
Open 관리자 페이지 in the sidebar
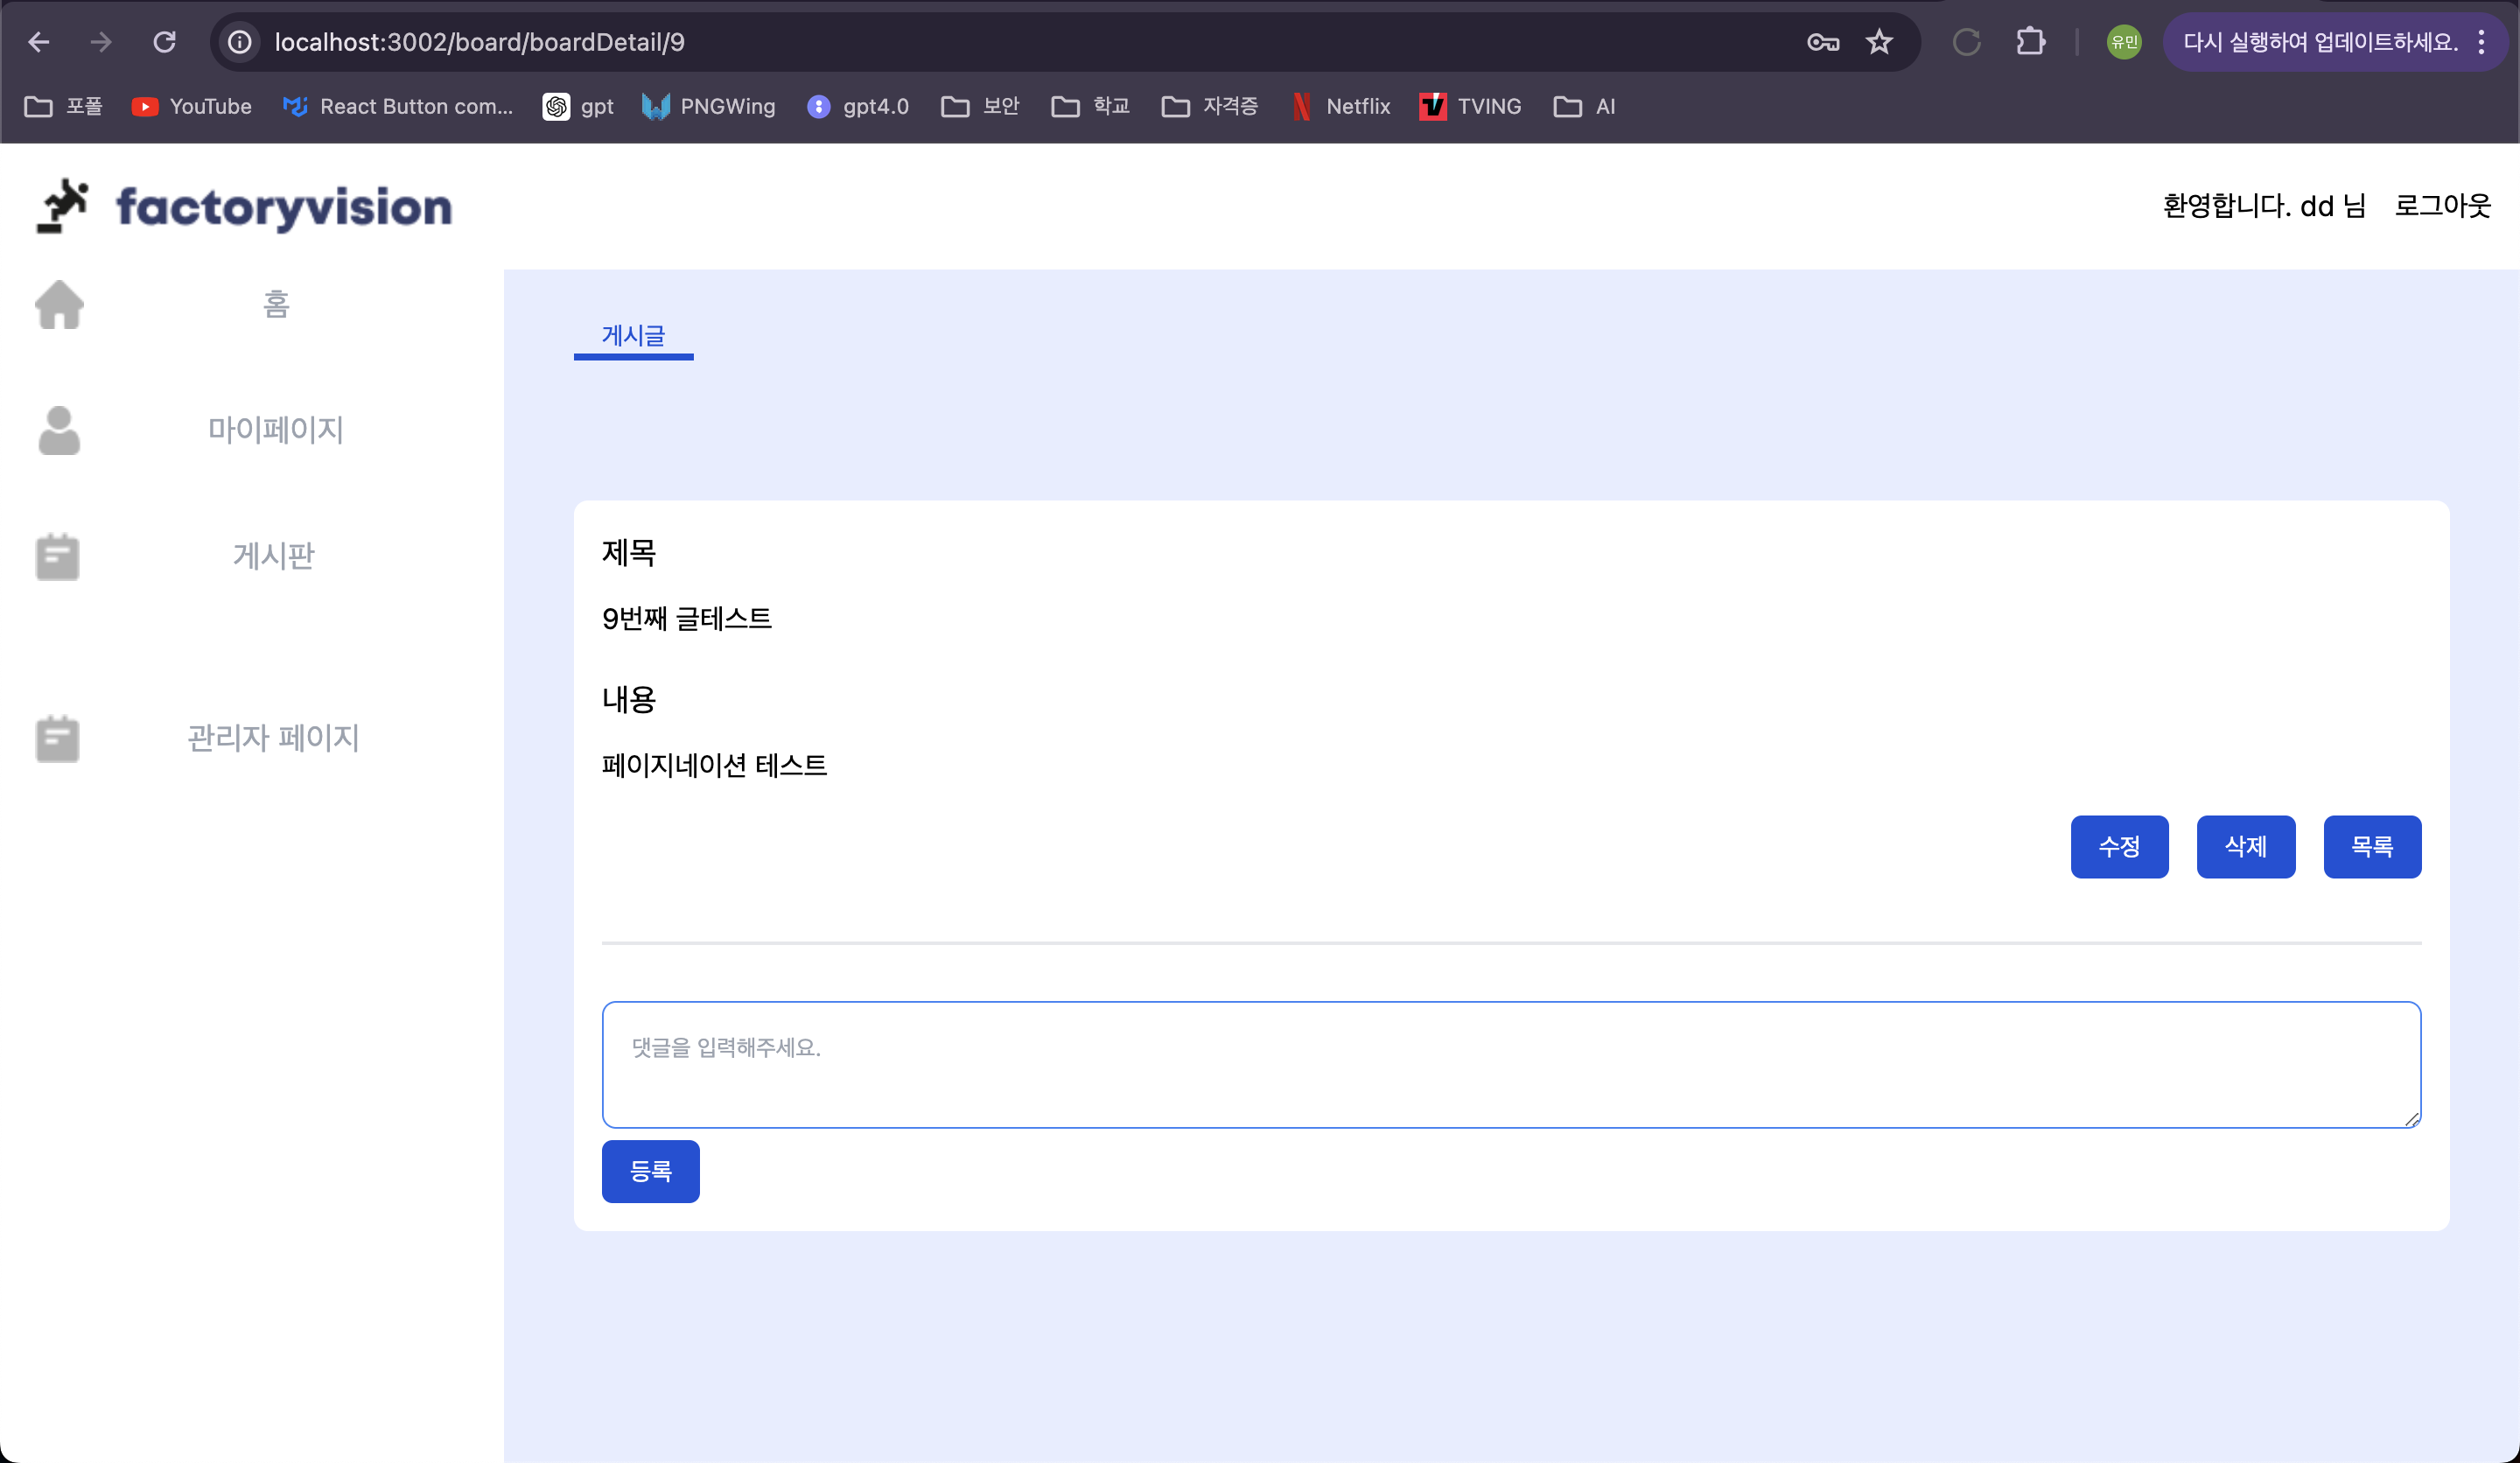274,738
